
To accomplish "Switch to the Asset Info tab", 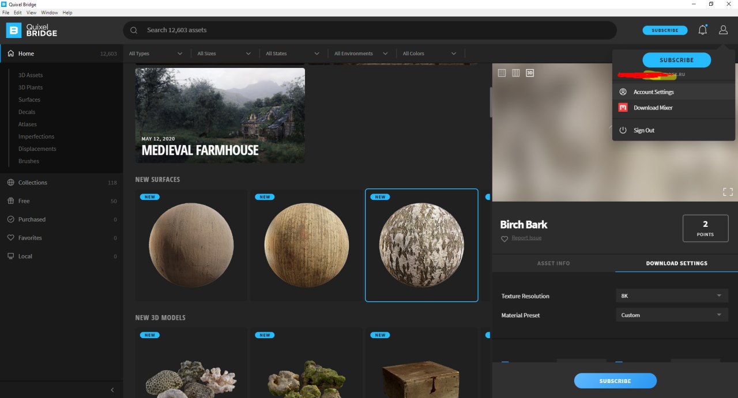I will coord(553,263).
